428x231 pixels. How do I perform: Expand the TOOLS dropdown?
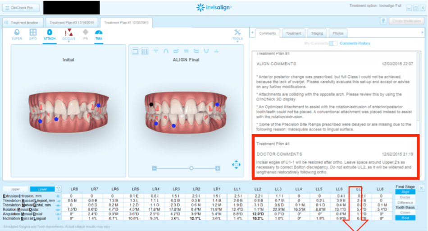tap(237, 35)
